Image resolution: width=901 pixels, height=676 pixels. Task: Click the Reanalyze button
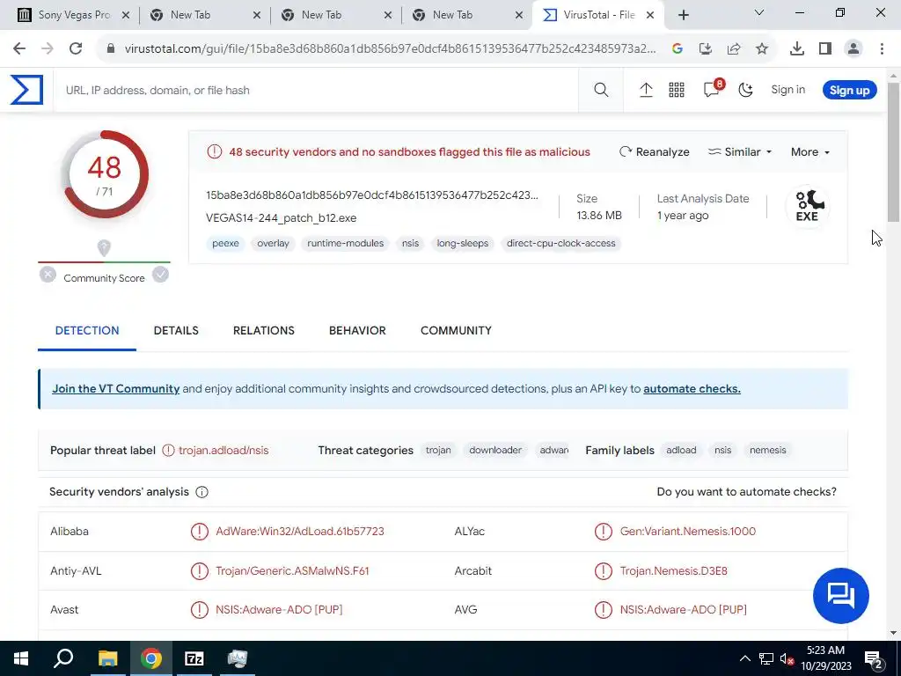655,151
